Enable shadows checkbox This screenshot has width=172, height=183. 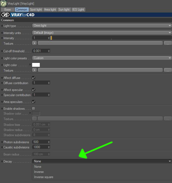click(33, 109)
